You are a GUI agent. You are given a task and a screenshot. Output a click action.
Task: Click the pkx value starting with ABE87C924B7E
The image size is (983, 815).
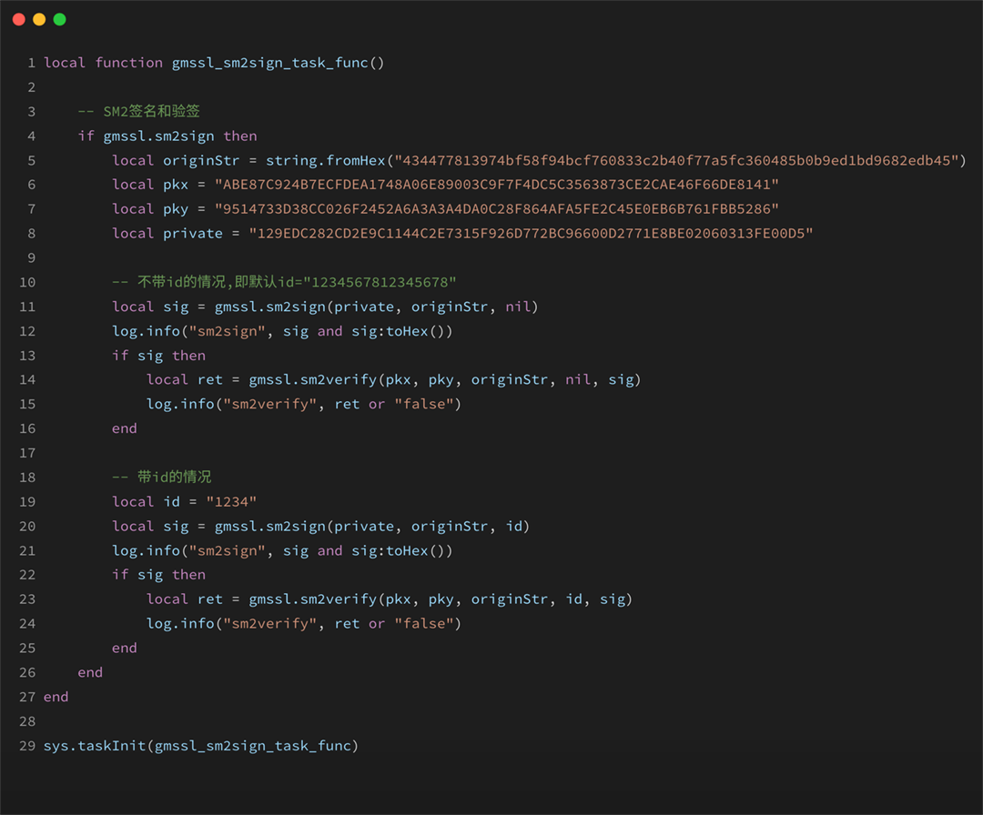[497, 185]
